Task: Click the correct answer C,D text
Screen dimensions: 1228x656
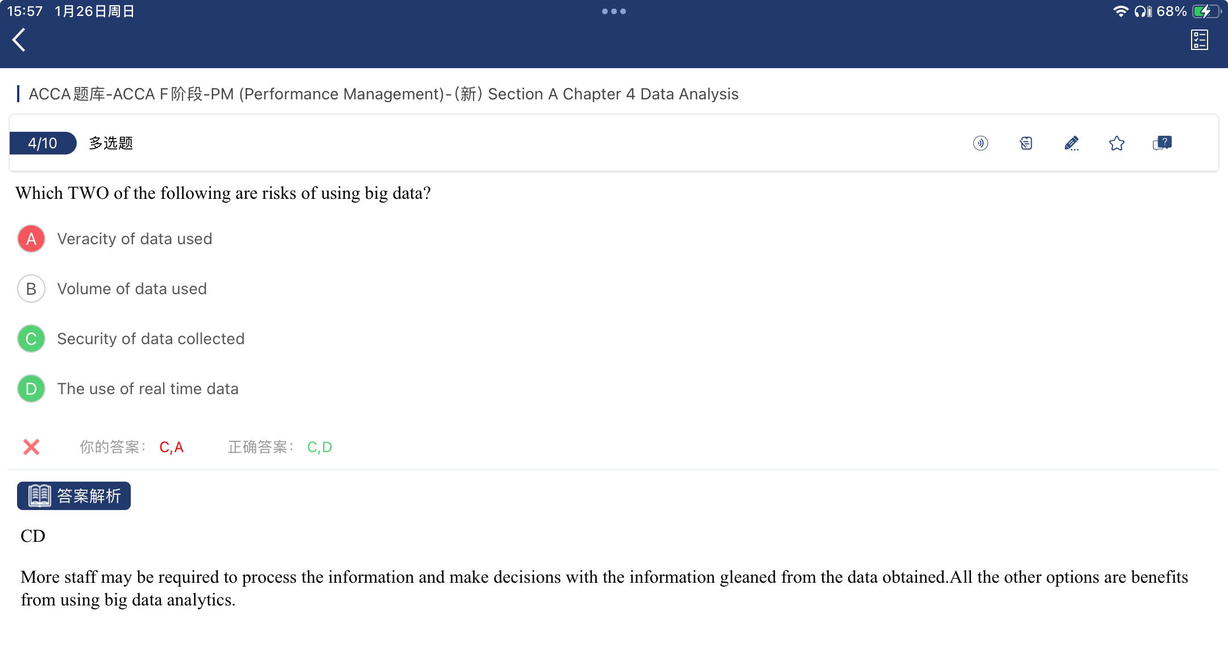Action: [x=320, y=448]
